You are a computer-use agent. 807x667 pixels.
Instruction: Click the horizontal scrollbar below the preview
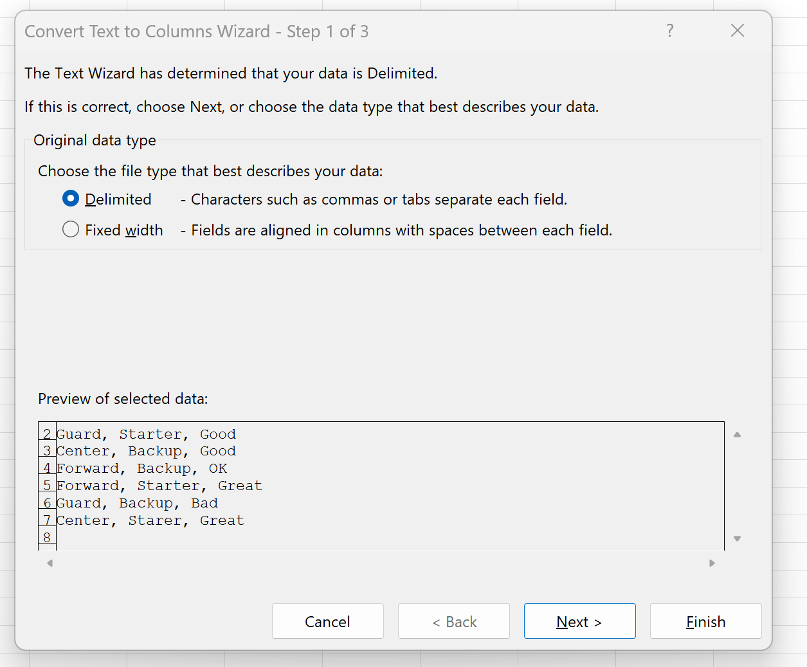pos(381,563)
